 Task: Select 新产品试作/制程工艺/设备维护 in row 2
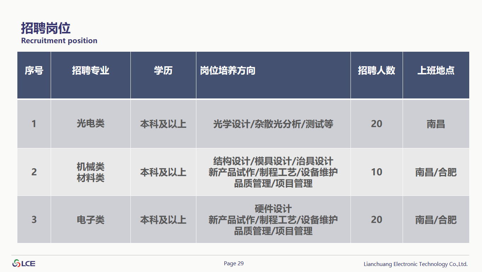[273, 172]
